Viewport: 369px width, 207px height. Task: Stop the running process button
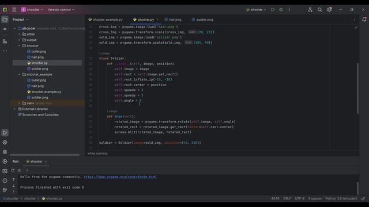(20, 170)
